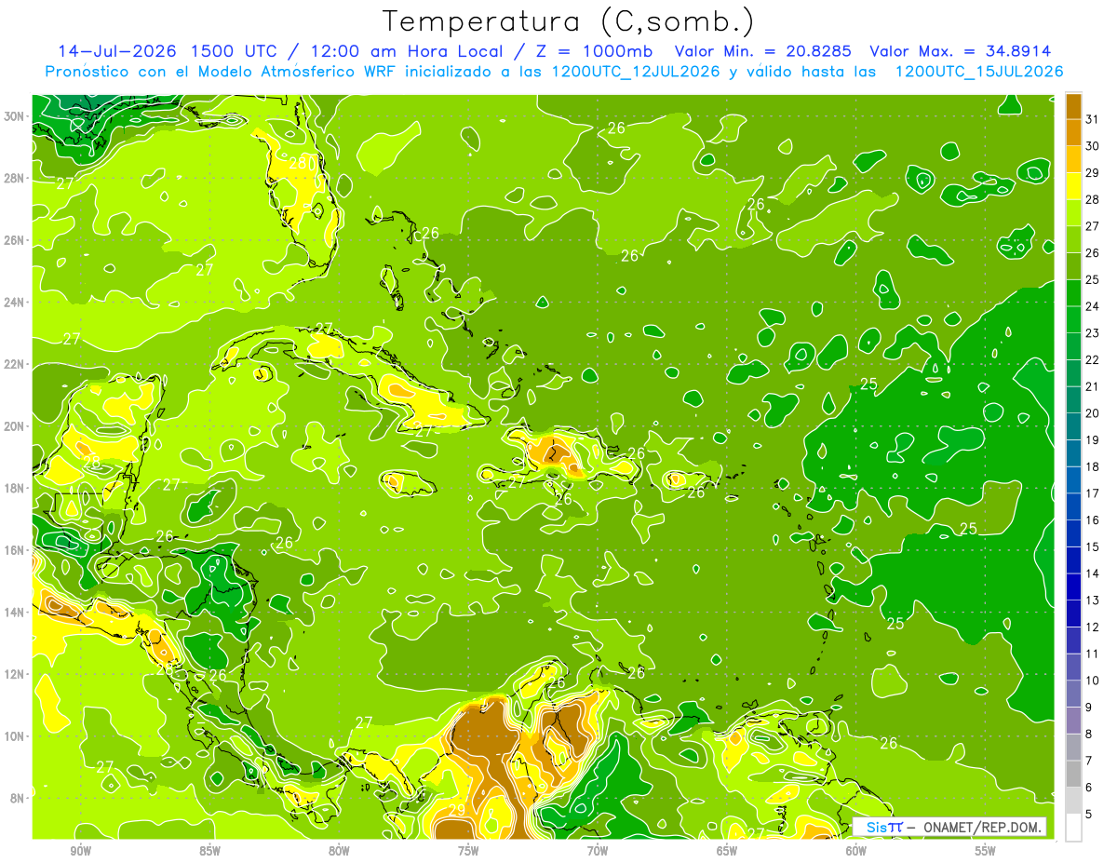Click the "75W" longitude axis label
Viewport: 1117px width, 863px height.
(x=468, y=851)
